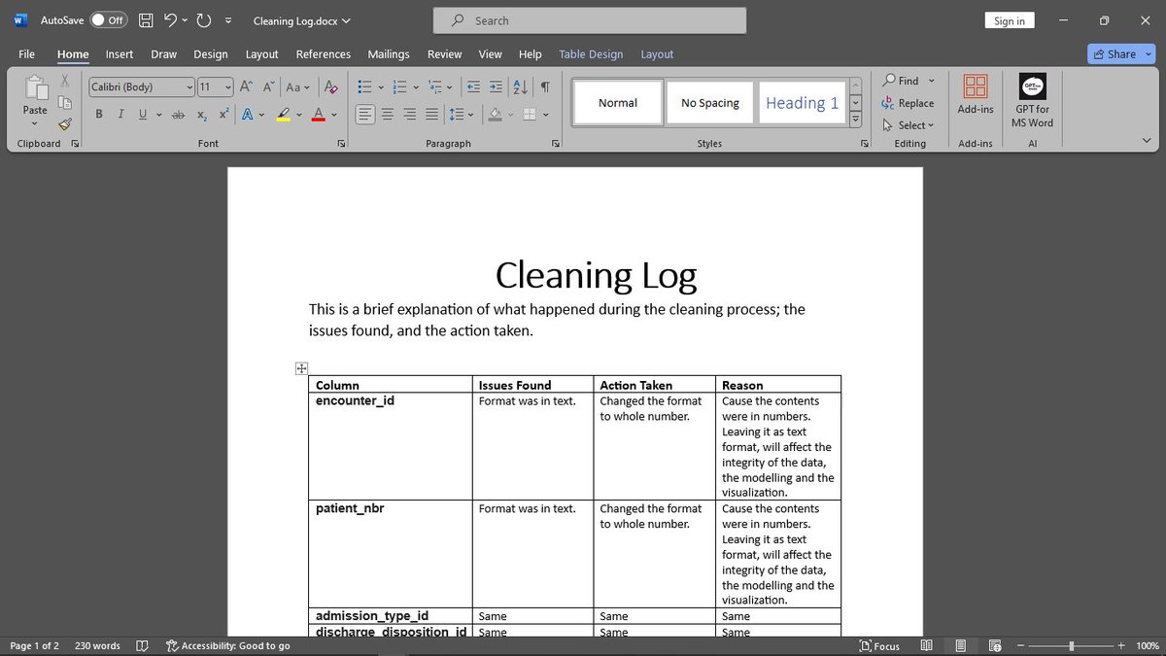
Task: Enable Focus mode
Action: [x=879, y=645]
